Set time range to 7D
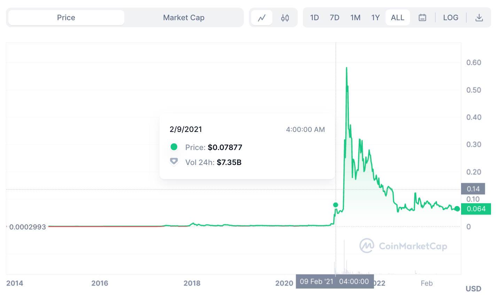 pyautogui.click(x=335, y=18)
